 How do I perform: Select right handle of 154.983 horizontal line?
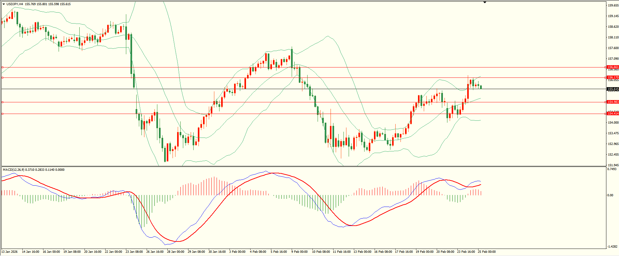[605, 102]
